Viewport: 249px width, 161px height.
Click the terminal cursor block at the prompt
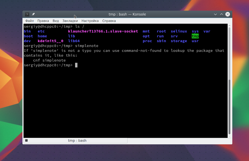[76, 65]
